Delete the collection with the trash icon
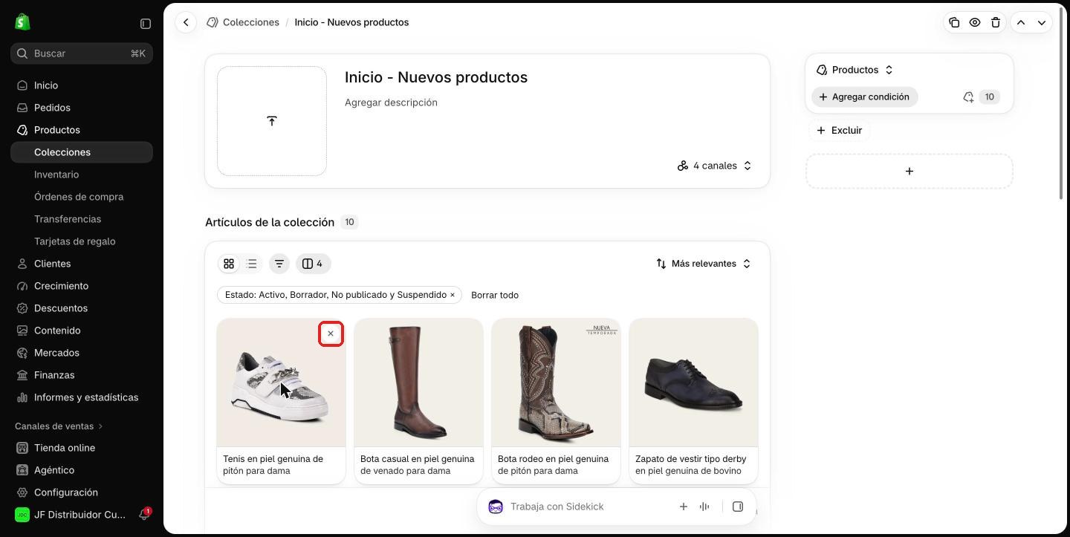Viewport: 1070px width, 537px height. 996,22
